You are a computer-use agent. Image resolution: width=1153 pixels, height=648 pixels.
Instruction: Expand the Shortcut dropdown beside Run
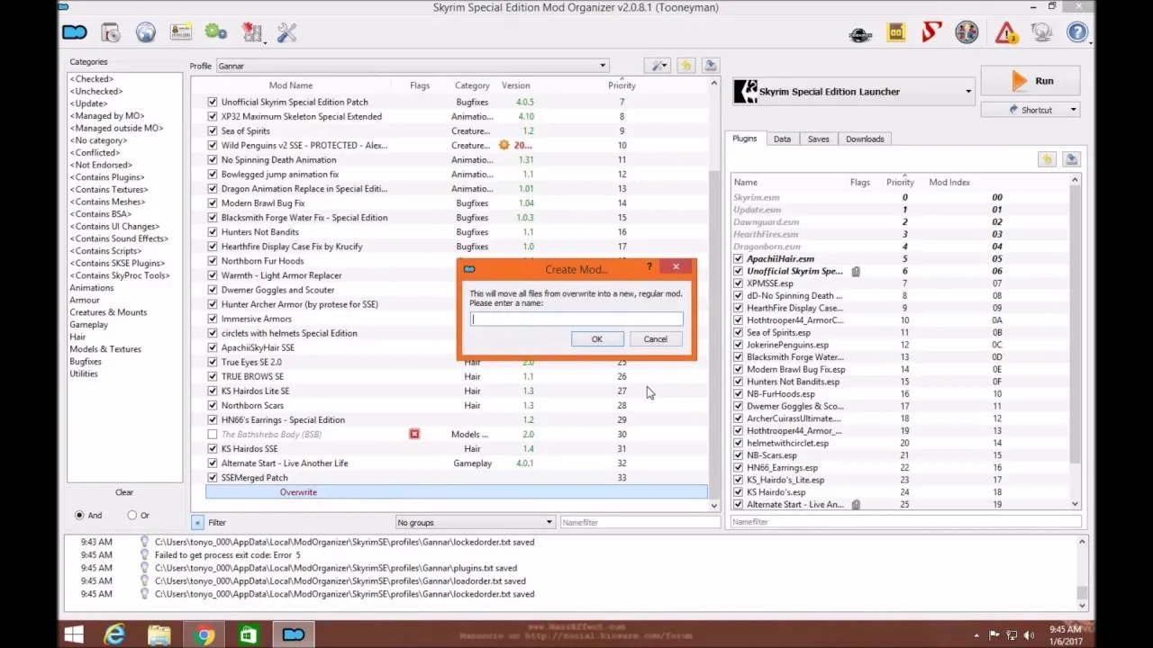pos(1073,109)
